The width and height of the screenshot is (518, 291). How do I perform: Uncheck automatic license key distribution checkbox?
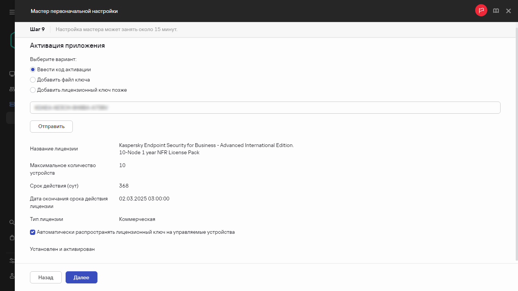(33, 232)
